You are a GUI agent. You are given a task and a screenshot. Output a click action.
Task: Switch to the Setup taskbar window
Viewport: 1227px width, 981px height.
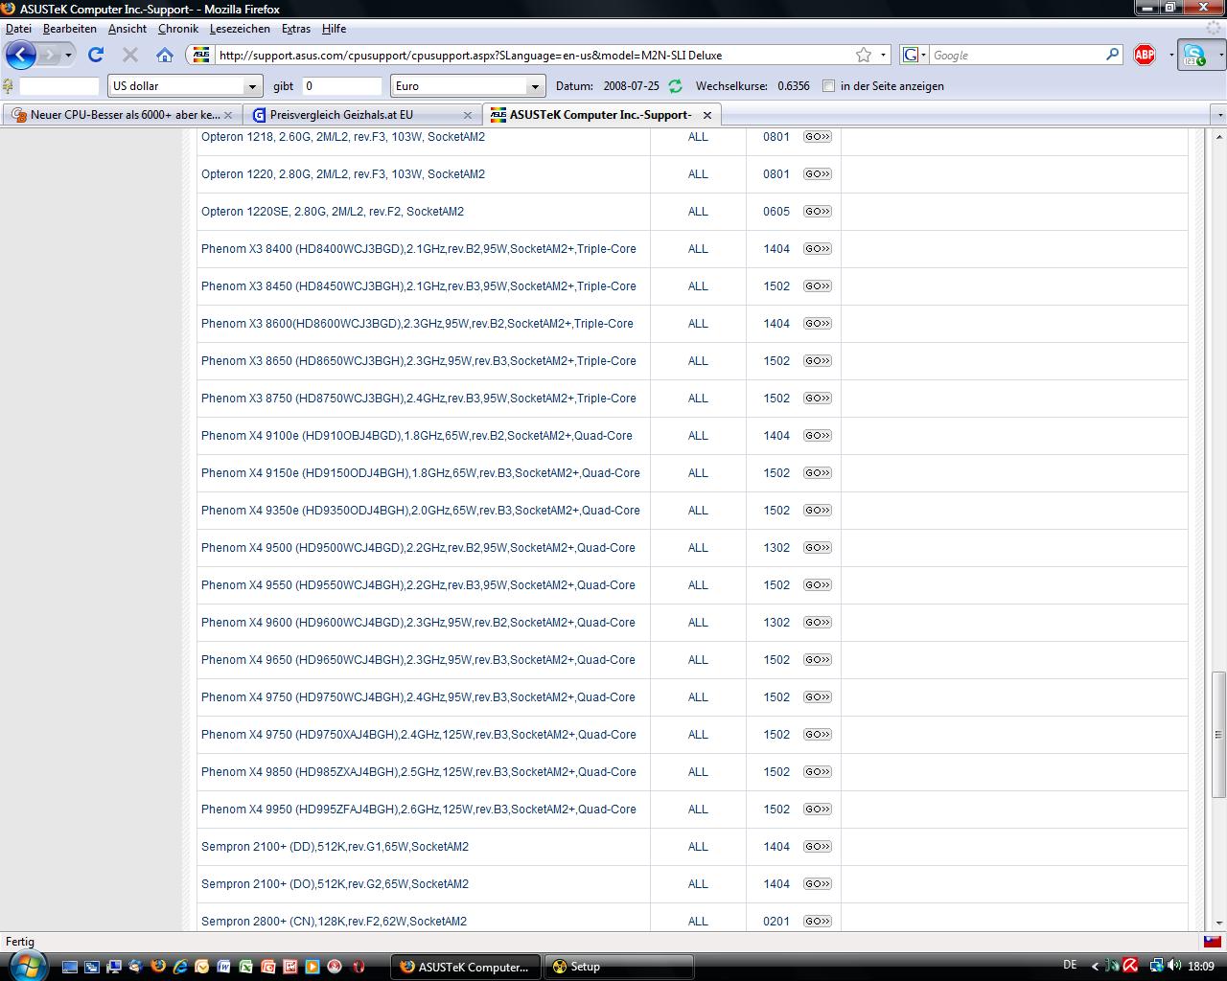tap(618, 967)
